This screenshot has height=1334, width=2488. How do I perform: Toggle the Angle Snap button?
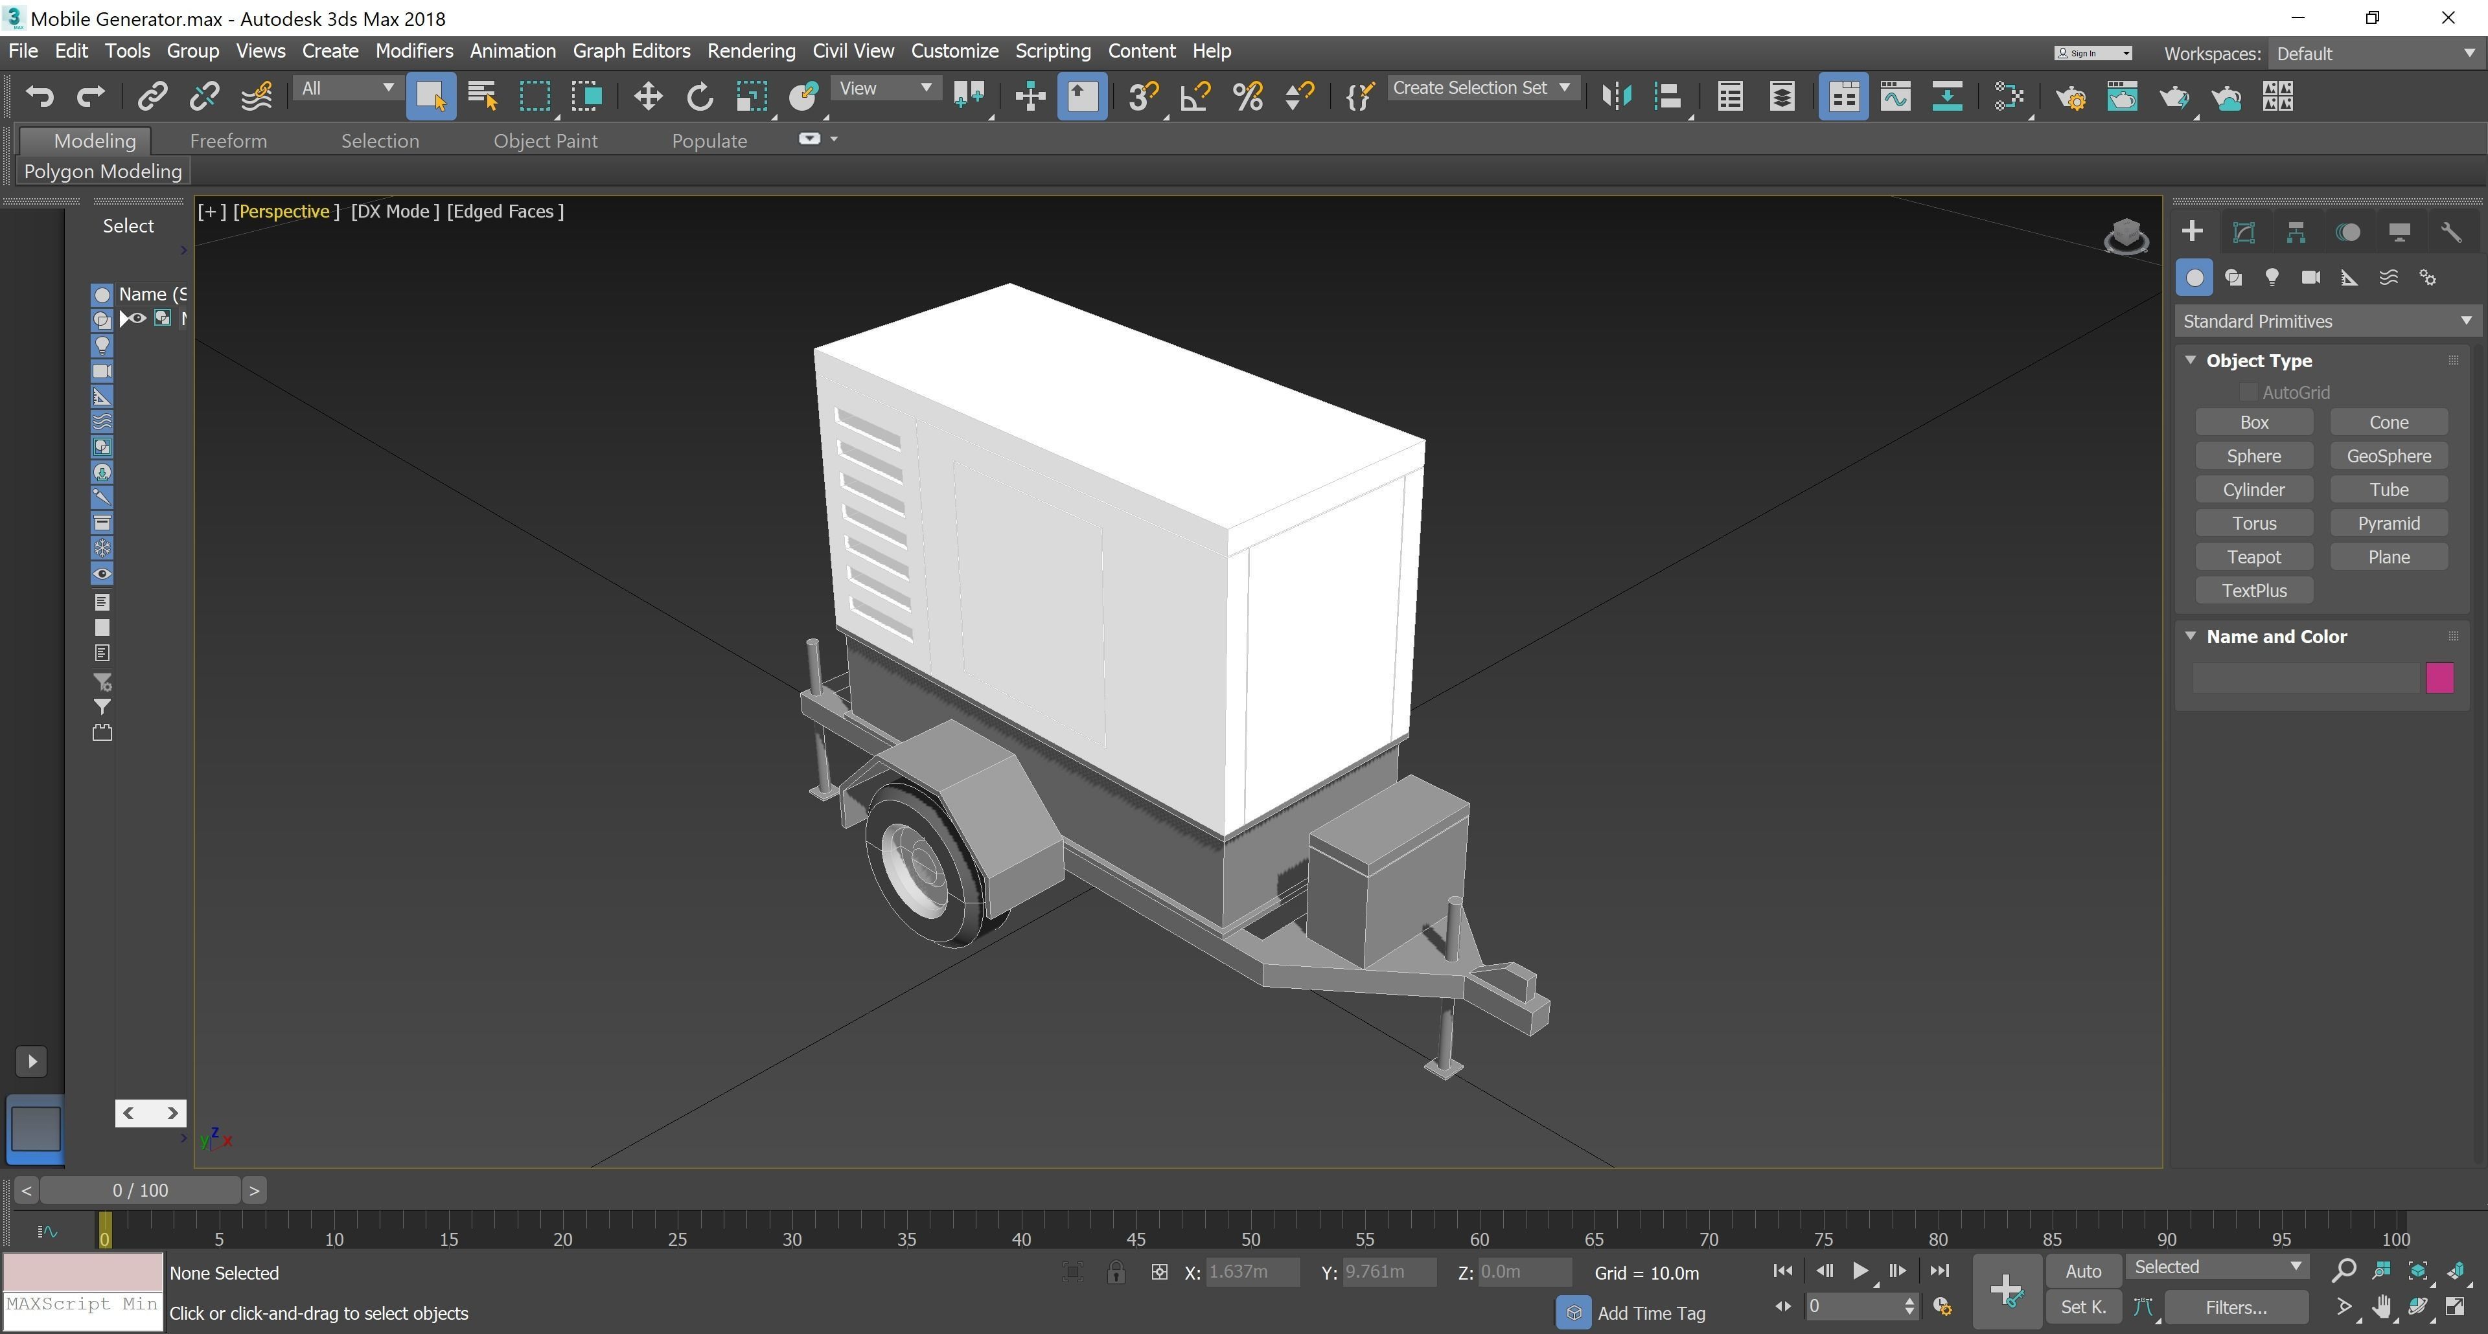tap(1195, 96)
